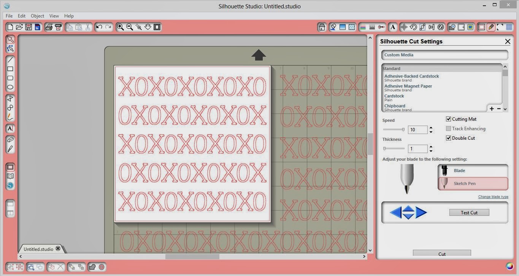519x276 pixels.
Task: Click the Thickness slider
Action: (x=394, y=148)
